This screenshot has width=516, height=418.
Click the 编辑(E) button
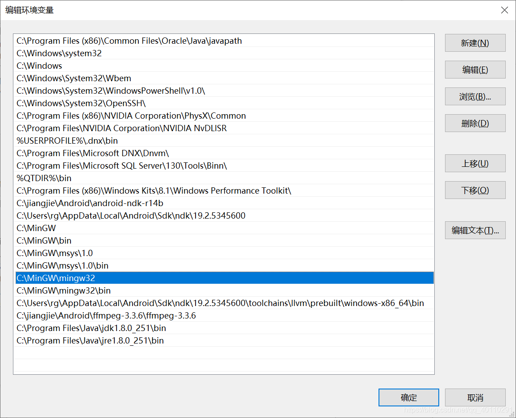click(475, 70)
